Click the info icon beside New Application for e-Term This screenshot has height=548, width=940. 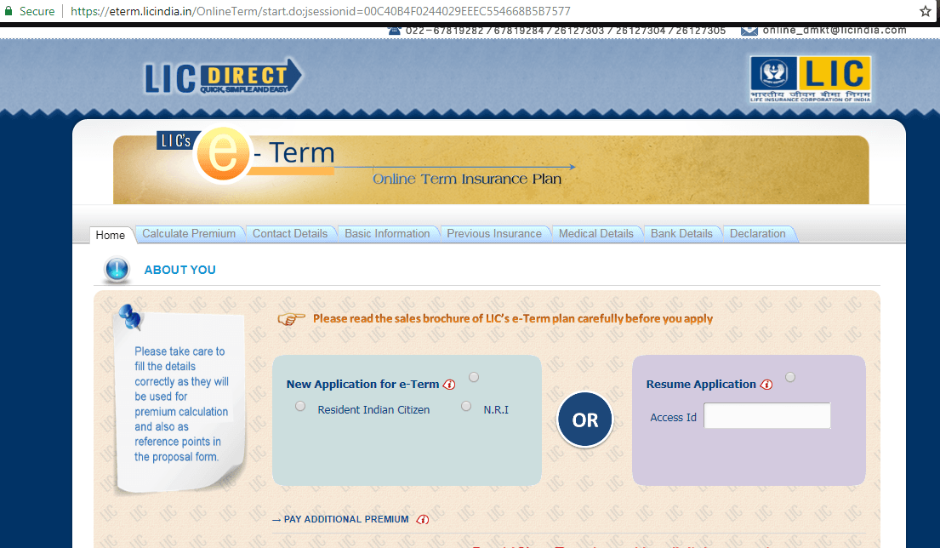point(449,385)
